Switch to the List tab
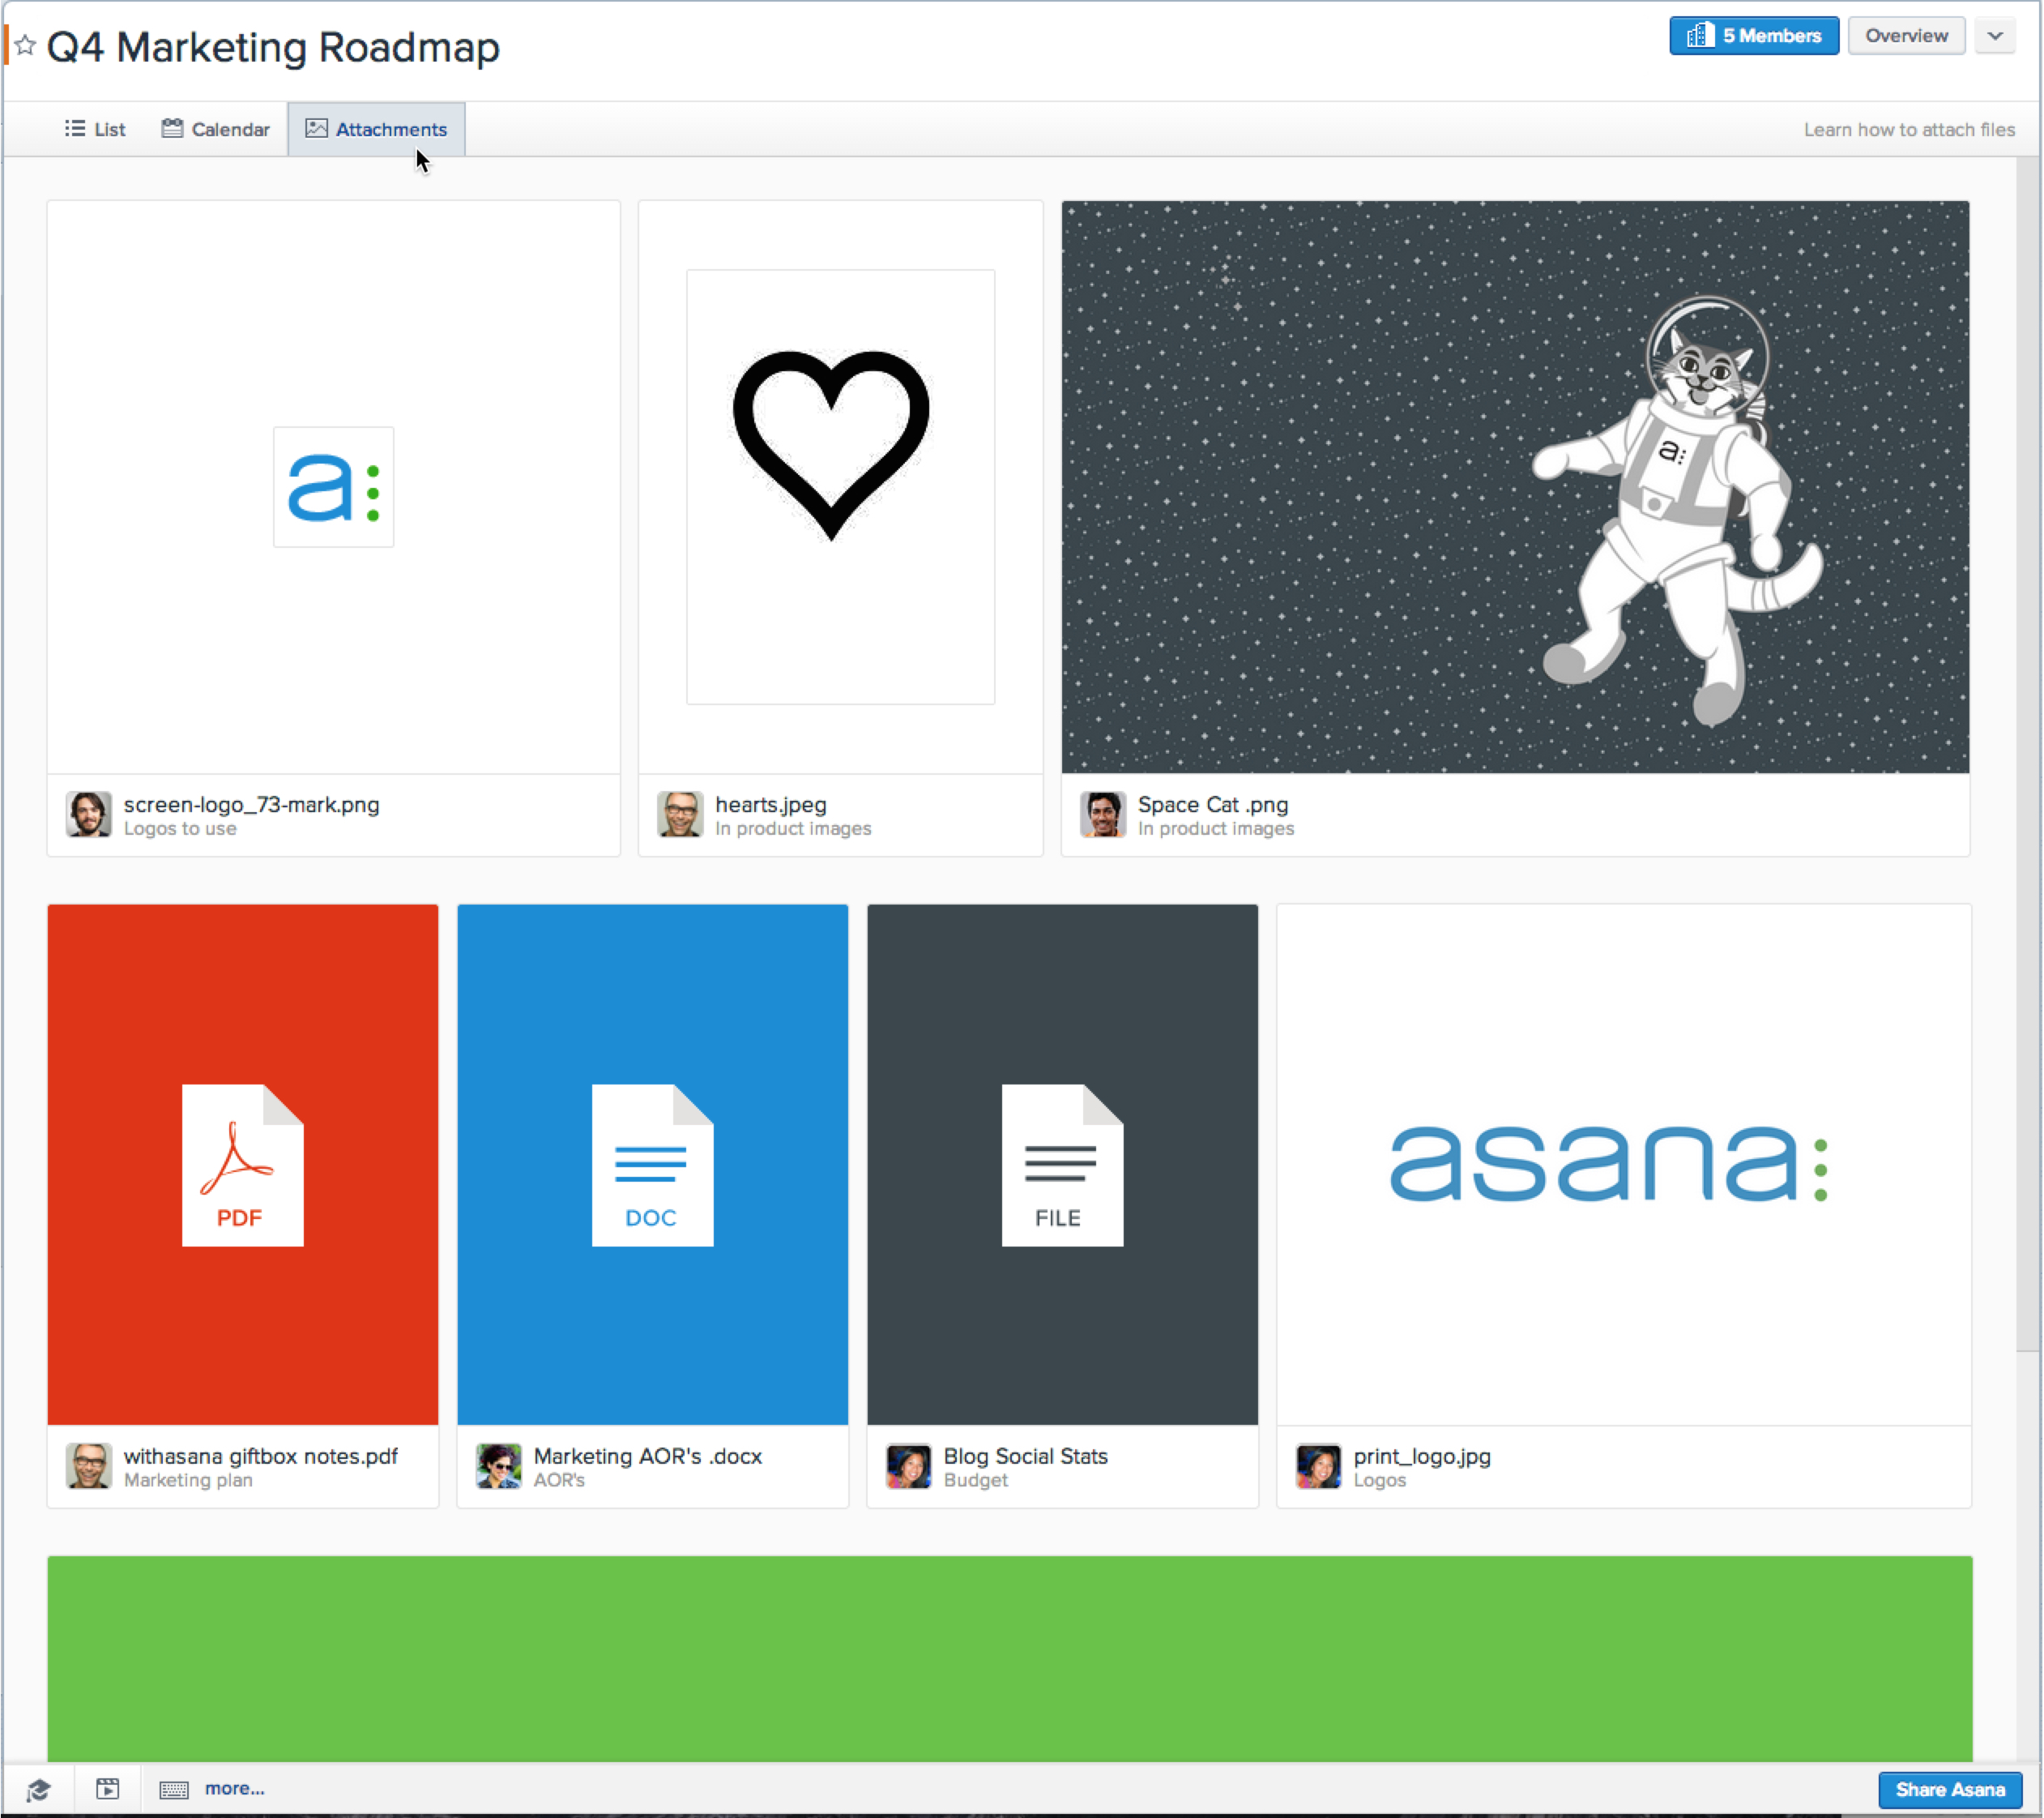Screen dimensions: 2044x1818 click(x=95, y=129)
